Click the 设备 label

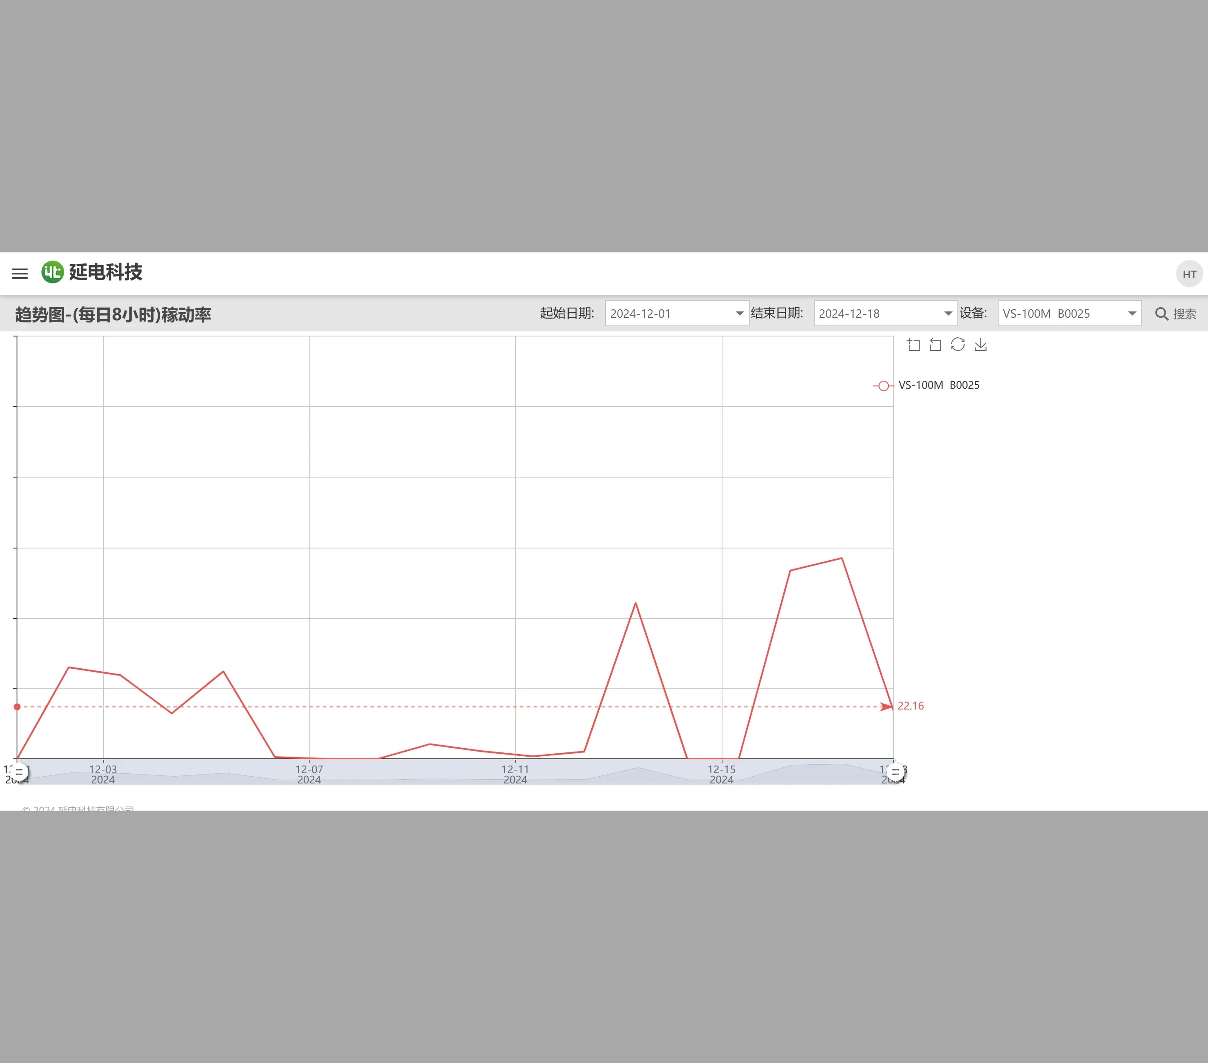point(973,314)
